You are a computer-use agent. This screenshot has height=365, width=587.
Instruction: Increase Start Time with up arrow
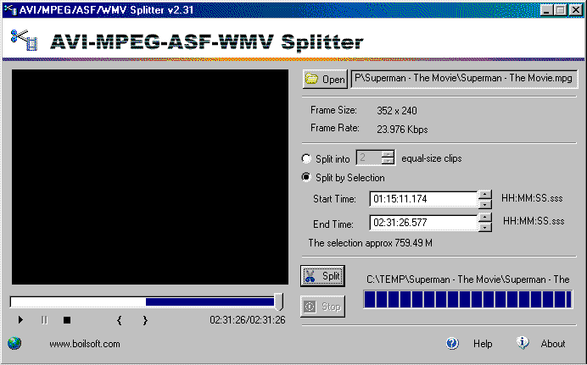484,195
